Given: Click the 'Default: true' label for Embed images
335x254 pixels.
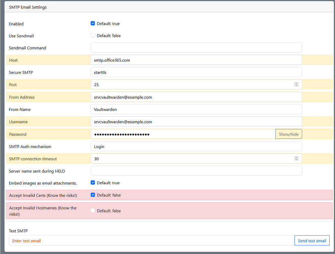Looking at the screenshot, I should [108, 183].
